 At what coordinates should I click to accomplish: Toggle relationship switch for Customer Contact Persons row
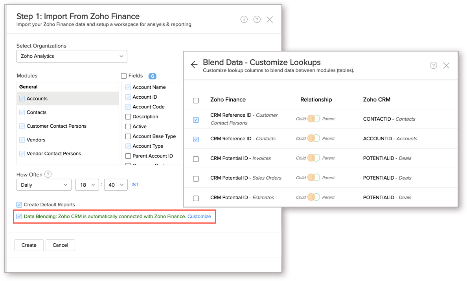(314, 119)
